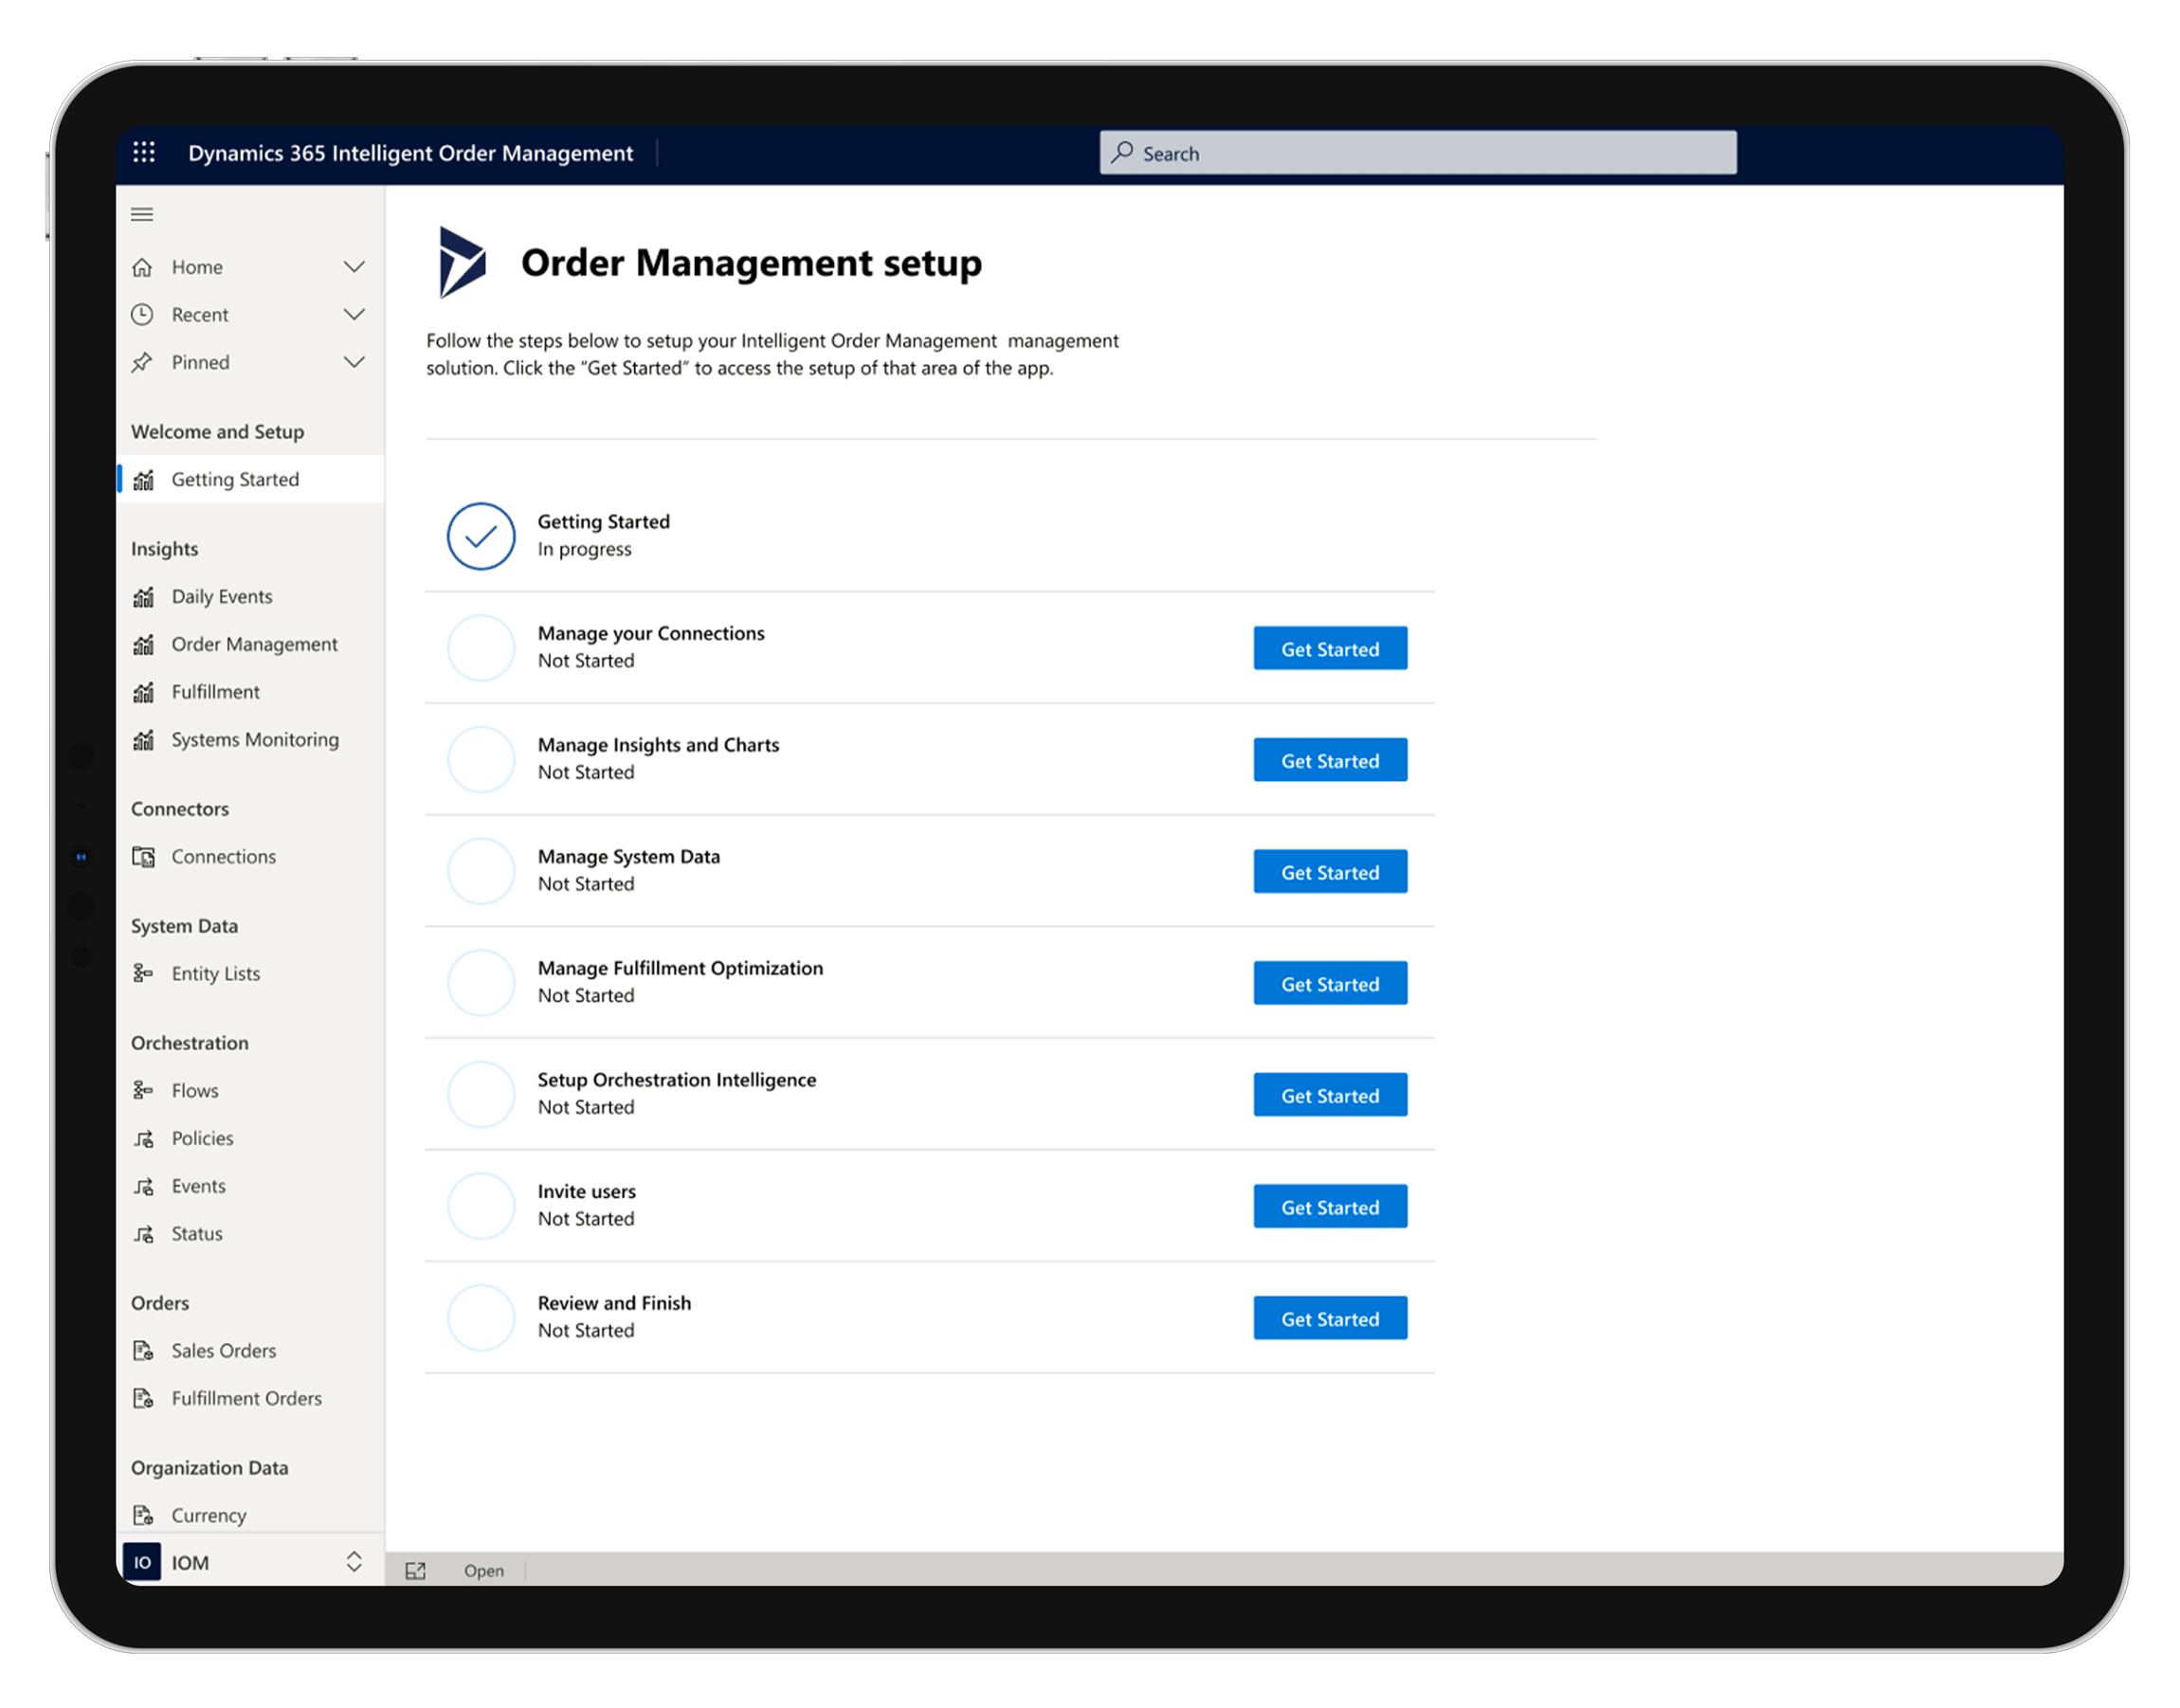Click the Dynamics 365 Intelligent Order Management title
2180x1708 pixels.
[410, 153]
